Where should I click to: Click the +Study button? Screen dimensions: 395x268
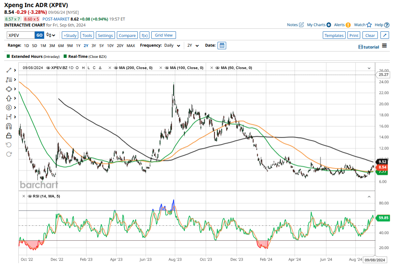click(70, 35)
